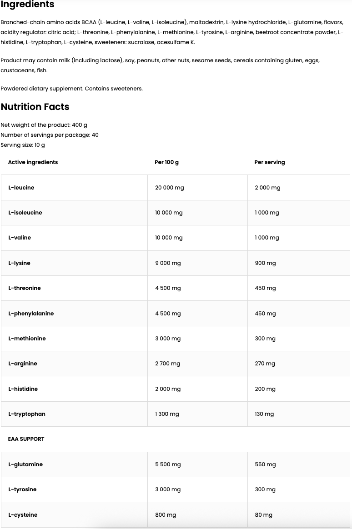Image resolution: width=352 pixels, height=529 pixels.
Task: Select the Active ingredients column header
Action: (33, 162)
